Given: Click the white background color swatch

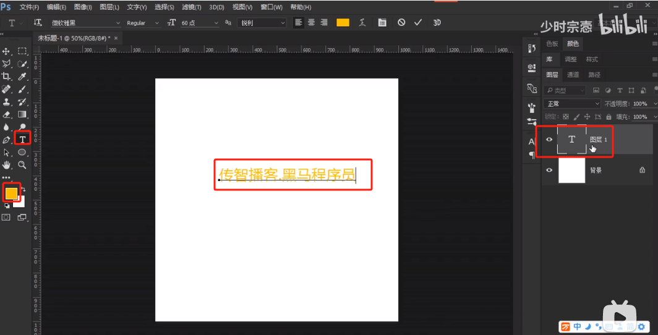Looking at the screenshot, I should tap(20, 203).
